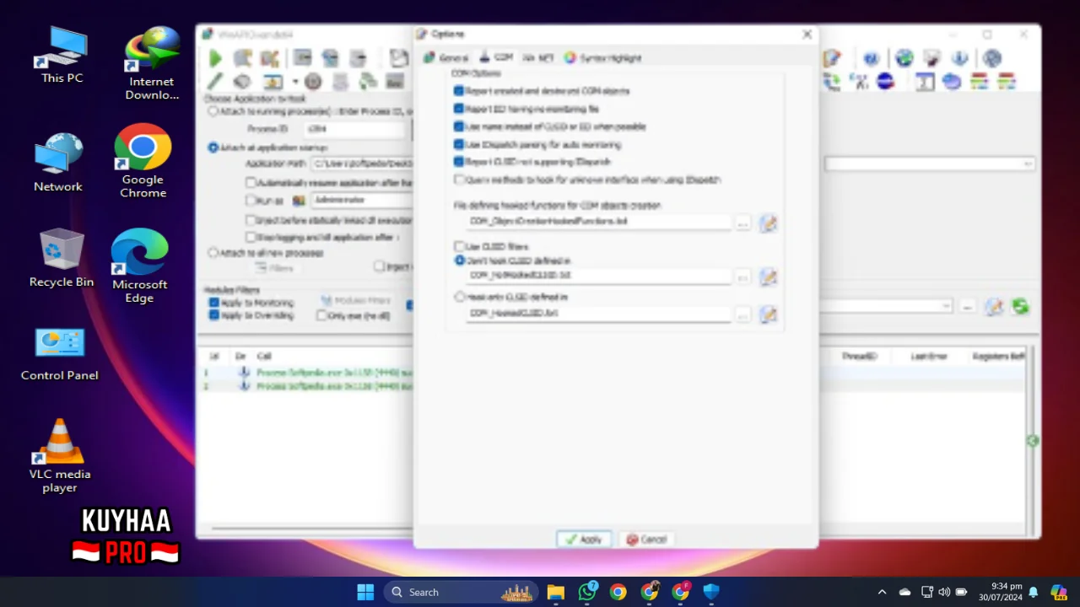Select Attach to running process(es) radio
This screenshot has width=1080, height=607.
(213, 111)
